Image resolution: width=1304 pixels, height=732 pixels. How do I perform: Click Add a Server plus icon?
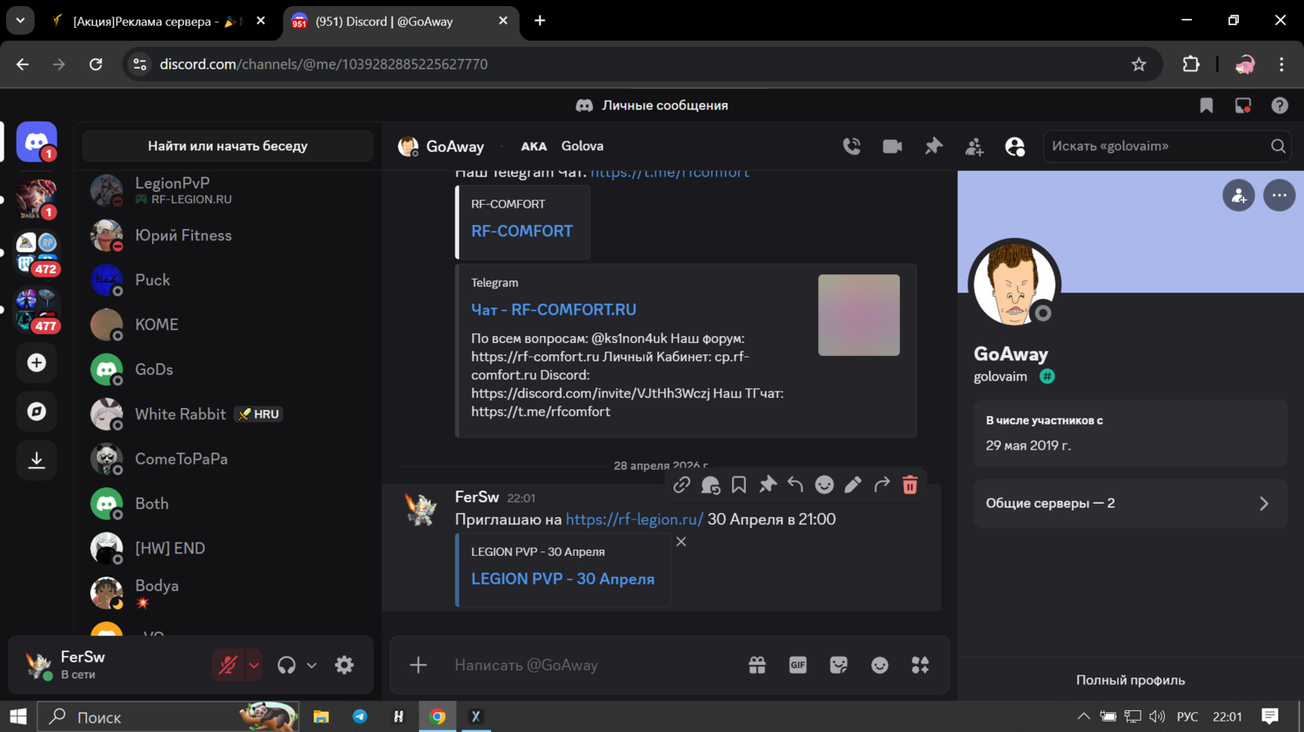tap(37, 362)
